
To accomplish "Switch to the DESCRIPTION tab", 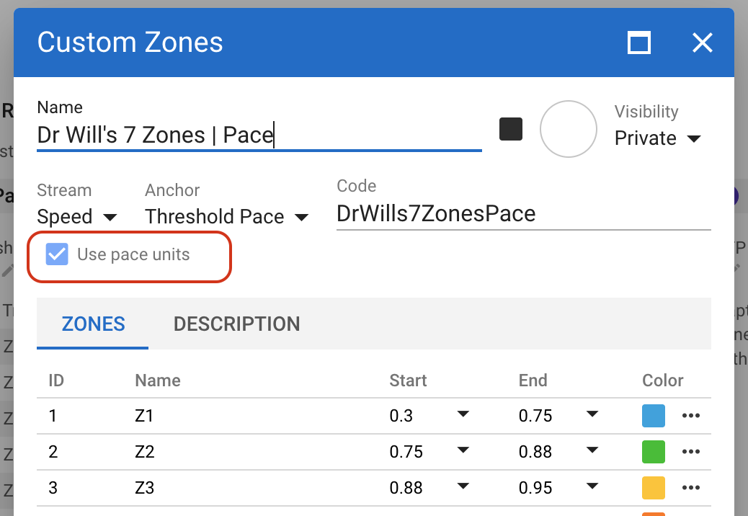I will point(236,324).
